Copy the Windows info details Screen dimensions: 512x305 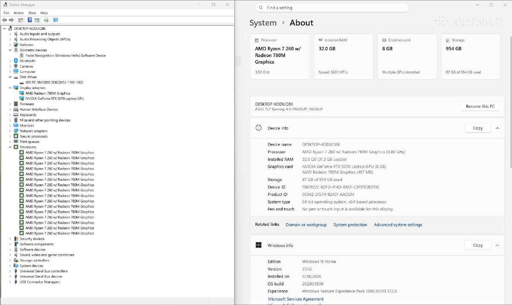tap(478, 245)
